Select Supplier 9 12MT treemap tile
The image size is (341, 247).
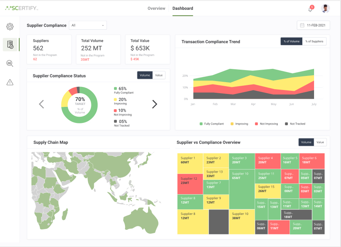click(x=216, y=202)
